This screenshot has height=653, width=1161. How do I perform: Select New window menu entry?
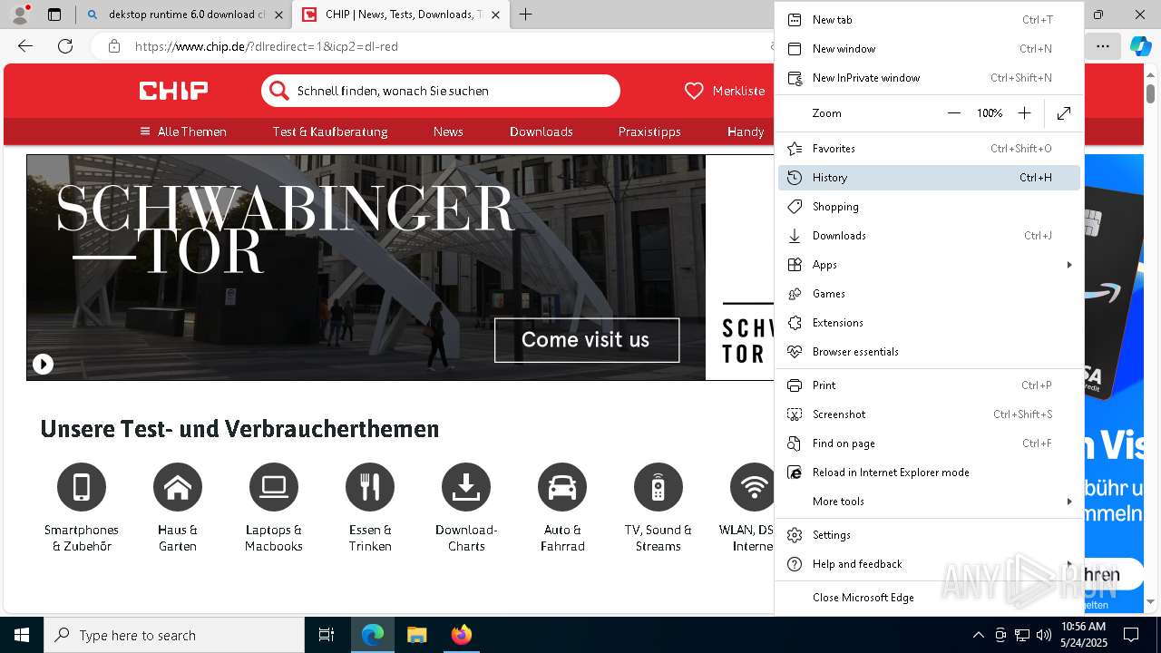(929, 49)
